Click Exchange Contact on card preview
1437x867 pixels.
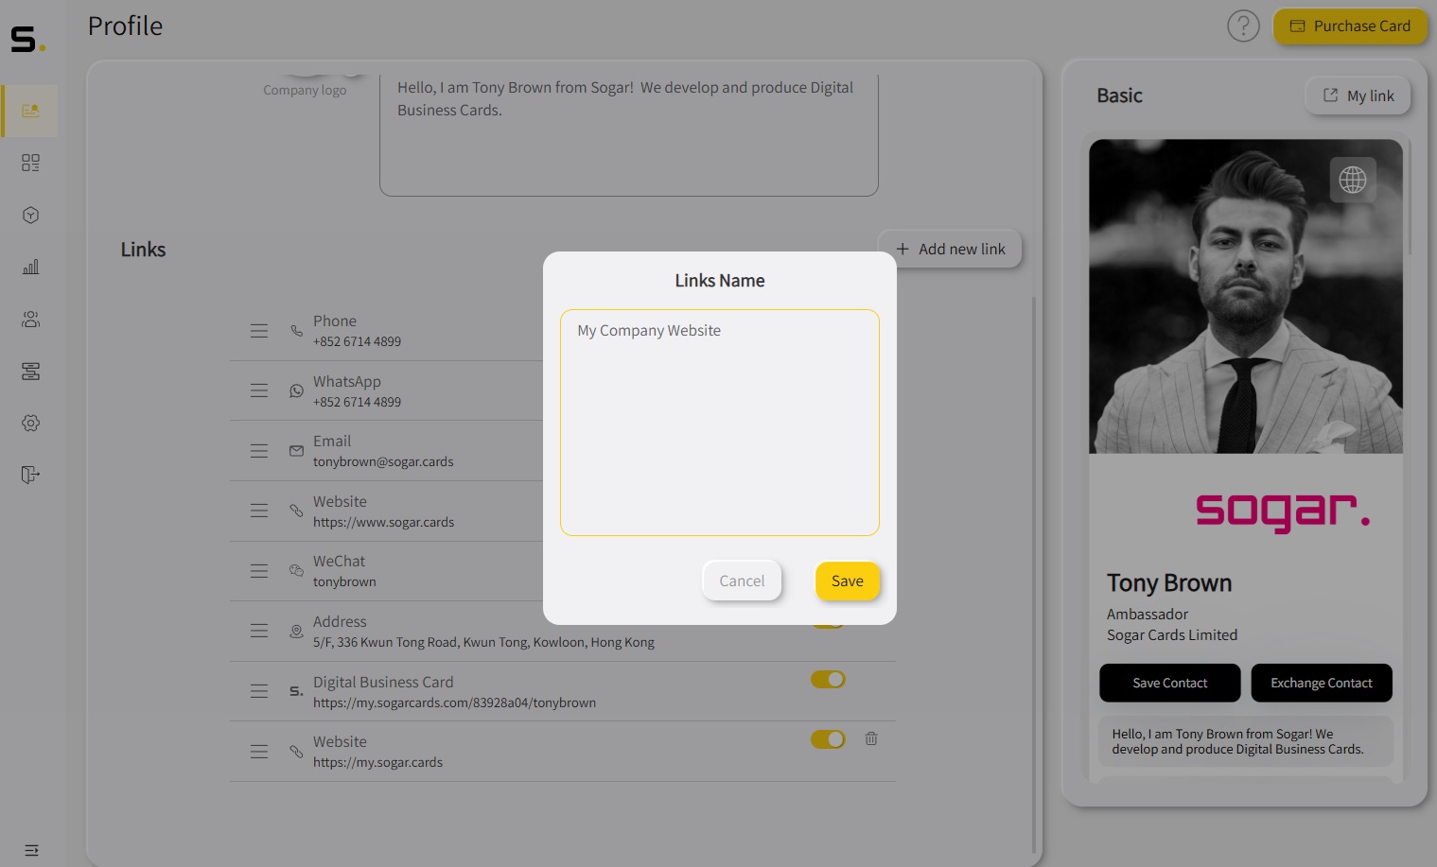click(x=1321, y=683)
